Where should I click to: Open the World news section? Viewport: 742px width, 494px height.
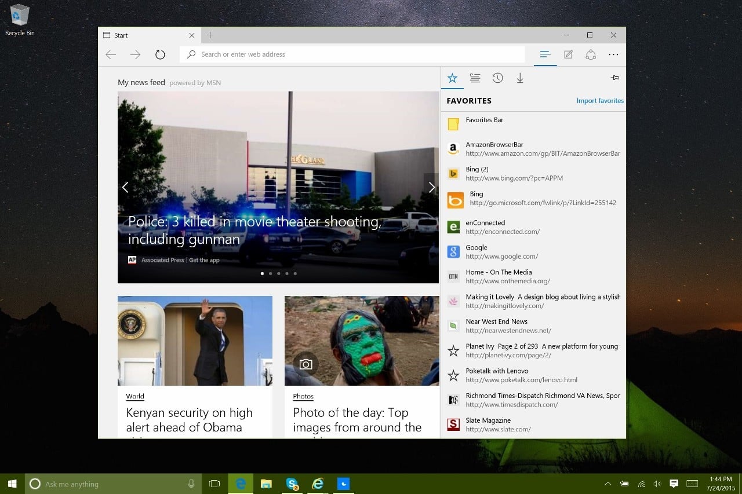(134, 396)
